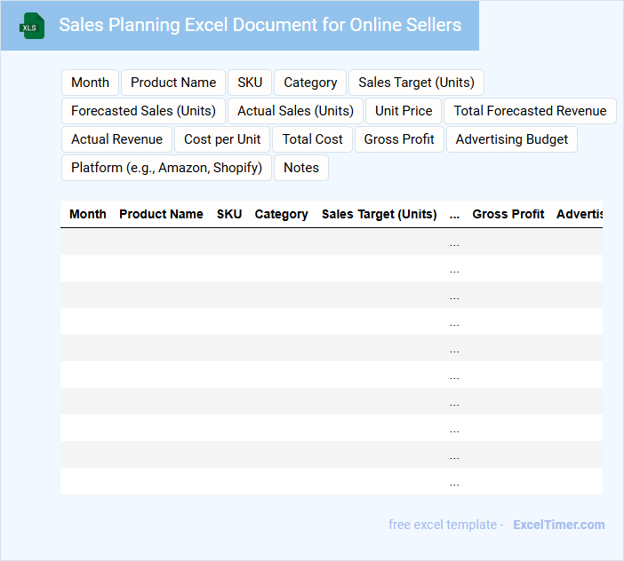Click the page title heading text
This screenshot has height=561, width=624.
tap(260, 25)
